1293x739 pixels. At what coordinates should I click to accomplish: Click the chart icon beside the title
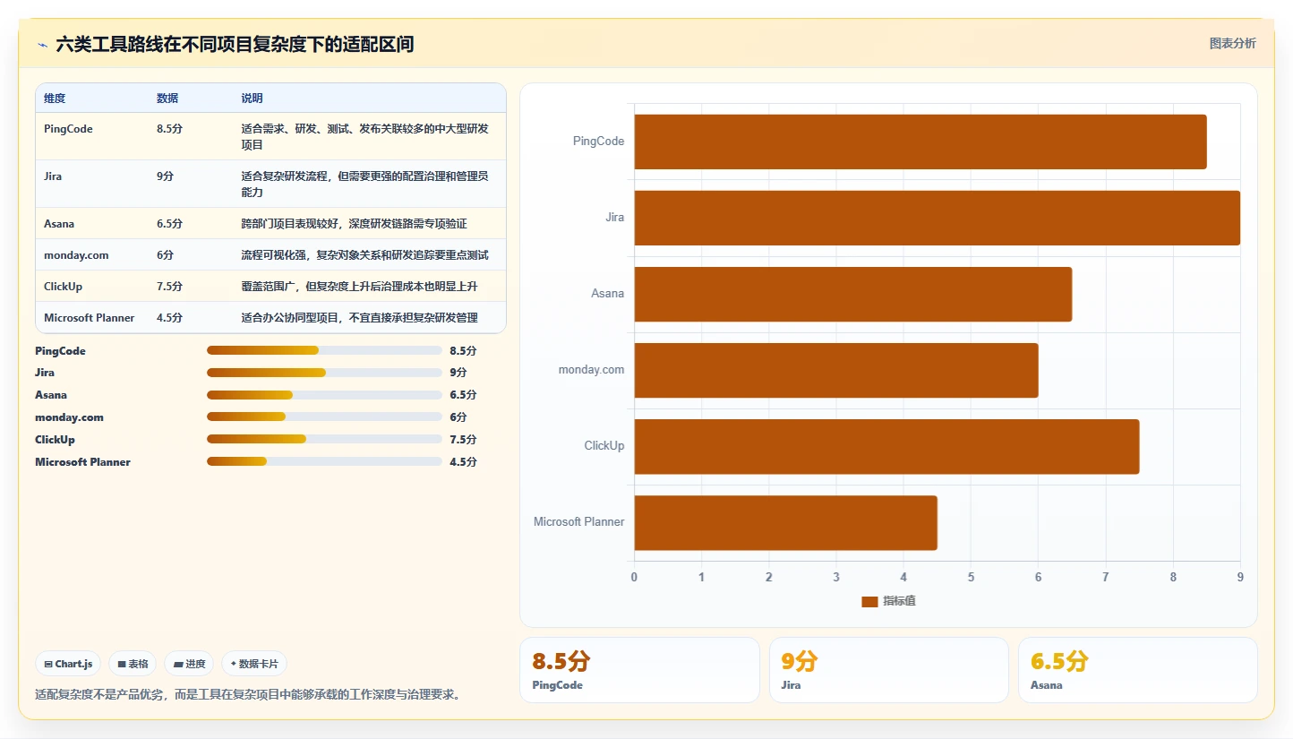pos(42,45)
